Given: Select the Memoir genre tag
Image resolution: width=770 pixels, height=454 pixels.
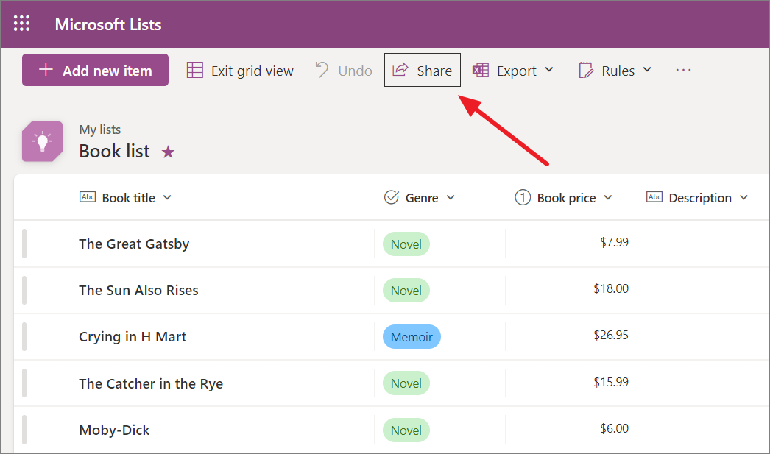Looking at the screenshot, I should [x=412, y=336].
